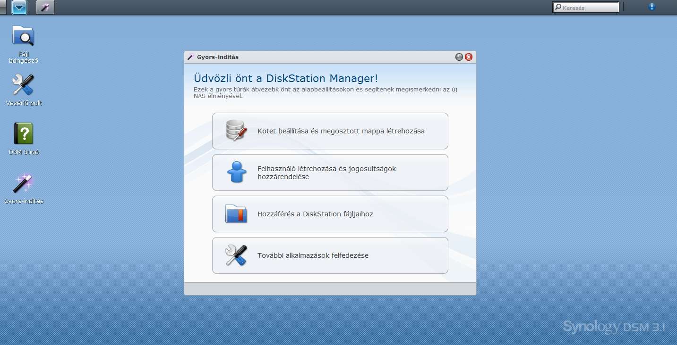The width and height of the screenshot is (677, 345).
Task: Launch Vezérlő pult from the desktop
Action: pos(23,85)
